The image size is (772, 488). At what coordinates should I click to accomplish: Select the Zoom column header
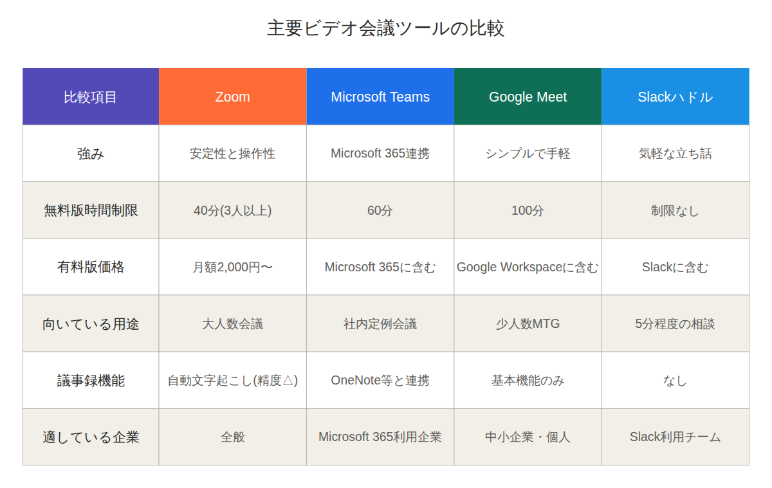(x=233, y=96)
